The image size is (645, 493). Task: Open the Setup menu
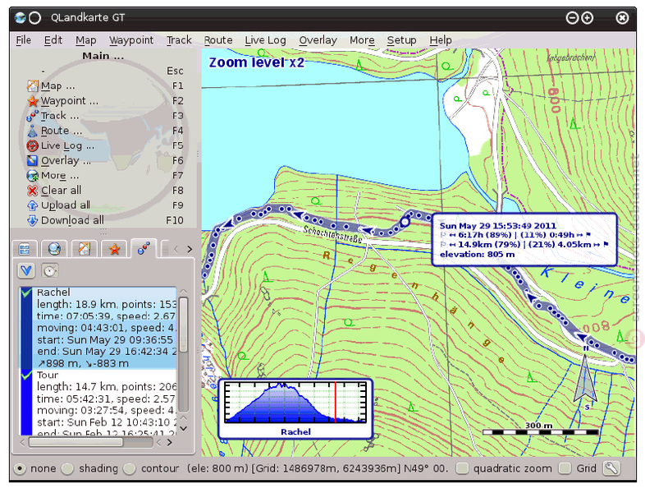(401, 40)
